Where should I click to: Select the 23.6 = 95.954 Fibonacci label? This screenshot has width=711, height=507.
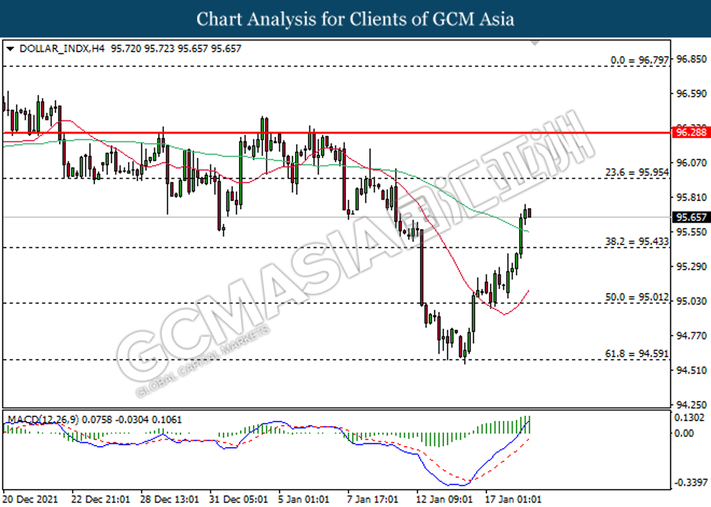pyautogui.click(x=637, y=172)
